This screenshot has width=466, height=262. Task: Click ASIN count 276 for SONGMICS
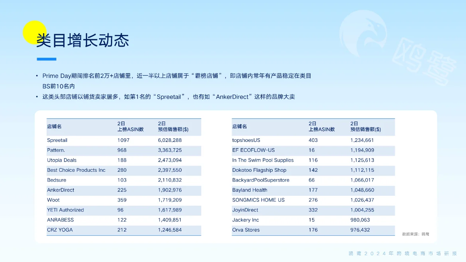coord(313,200)
